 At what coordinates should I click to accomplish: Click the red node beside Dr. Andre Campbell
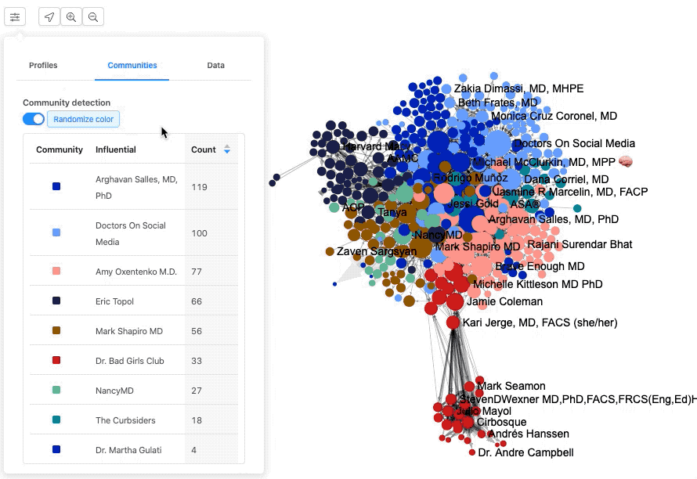point(472,452)
